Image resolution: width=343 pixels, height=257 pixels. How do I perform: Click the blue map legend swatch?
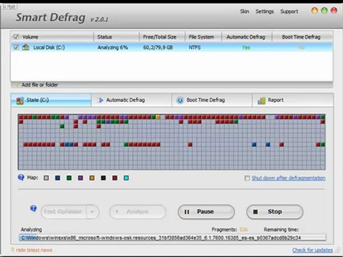[58, 178]
